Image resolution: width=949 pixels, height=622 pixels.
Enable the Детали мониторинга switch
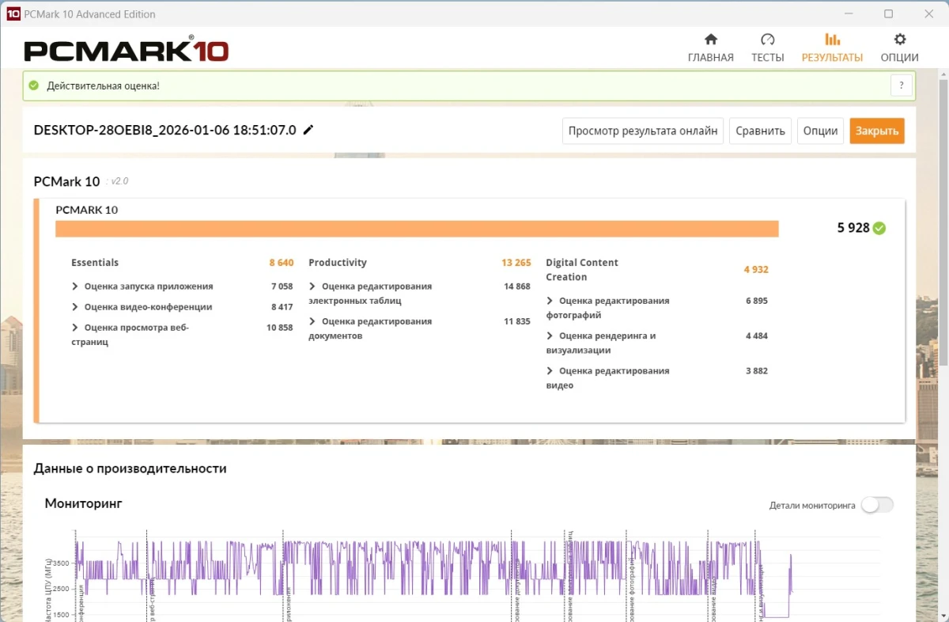[877, 504]
